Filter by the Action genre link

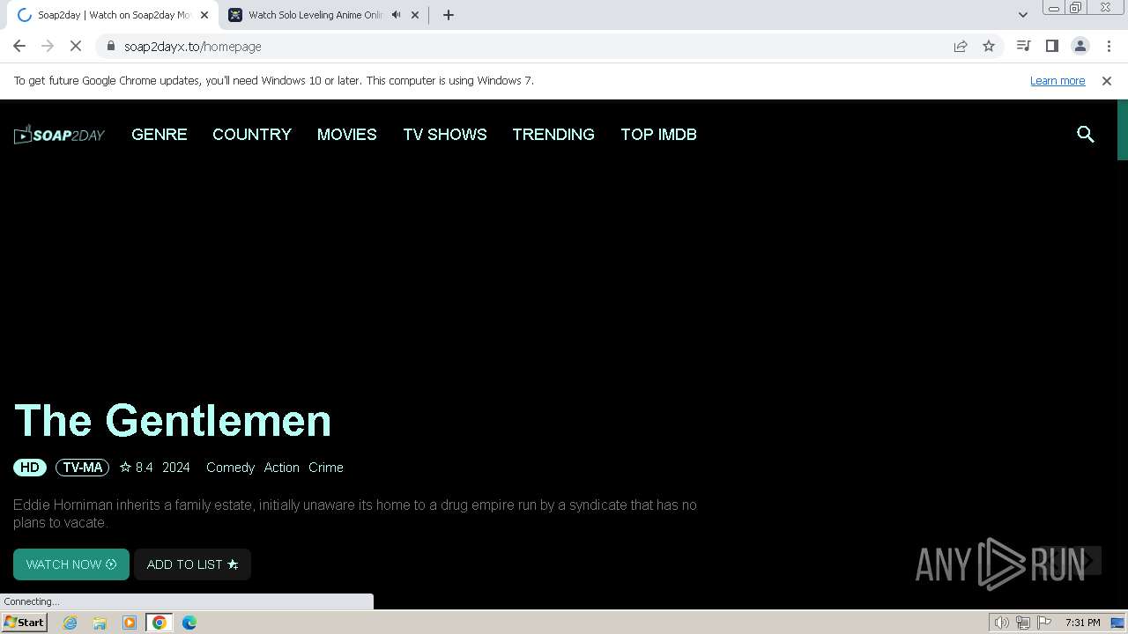(282, 468)
